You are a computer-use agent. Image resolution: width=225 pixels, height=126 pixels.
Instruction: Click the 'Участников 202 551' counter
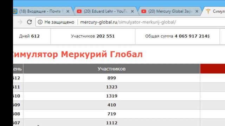[x=93, y=36]
